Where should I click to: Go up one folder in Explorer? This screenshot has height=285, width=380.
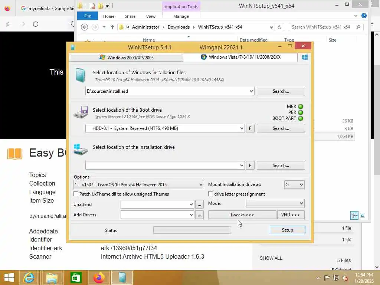[112, 27]
